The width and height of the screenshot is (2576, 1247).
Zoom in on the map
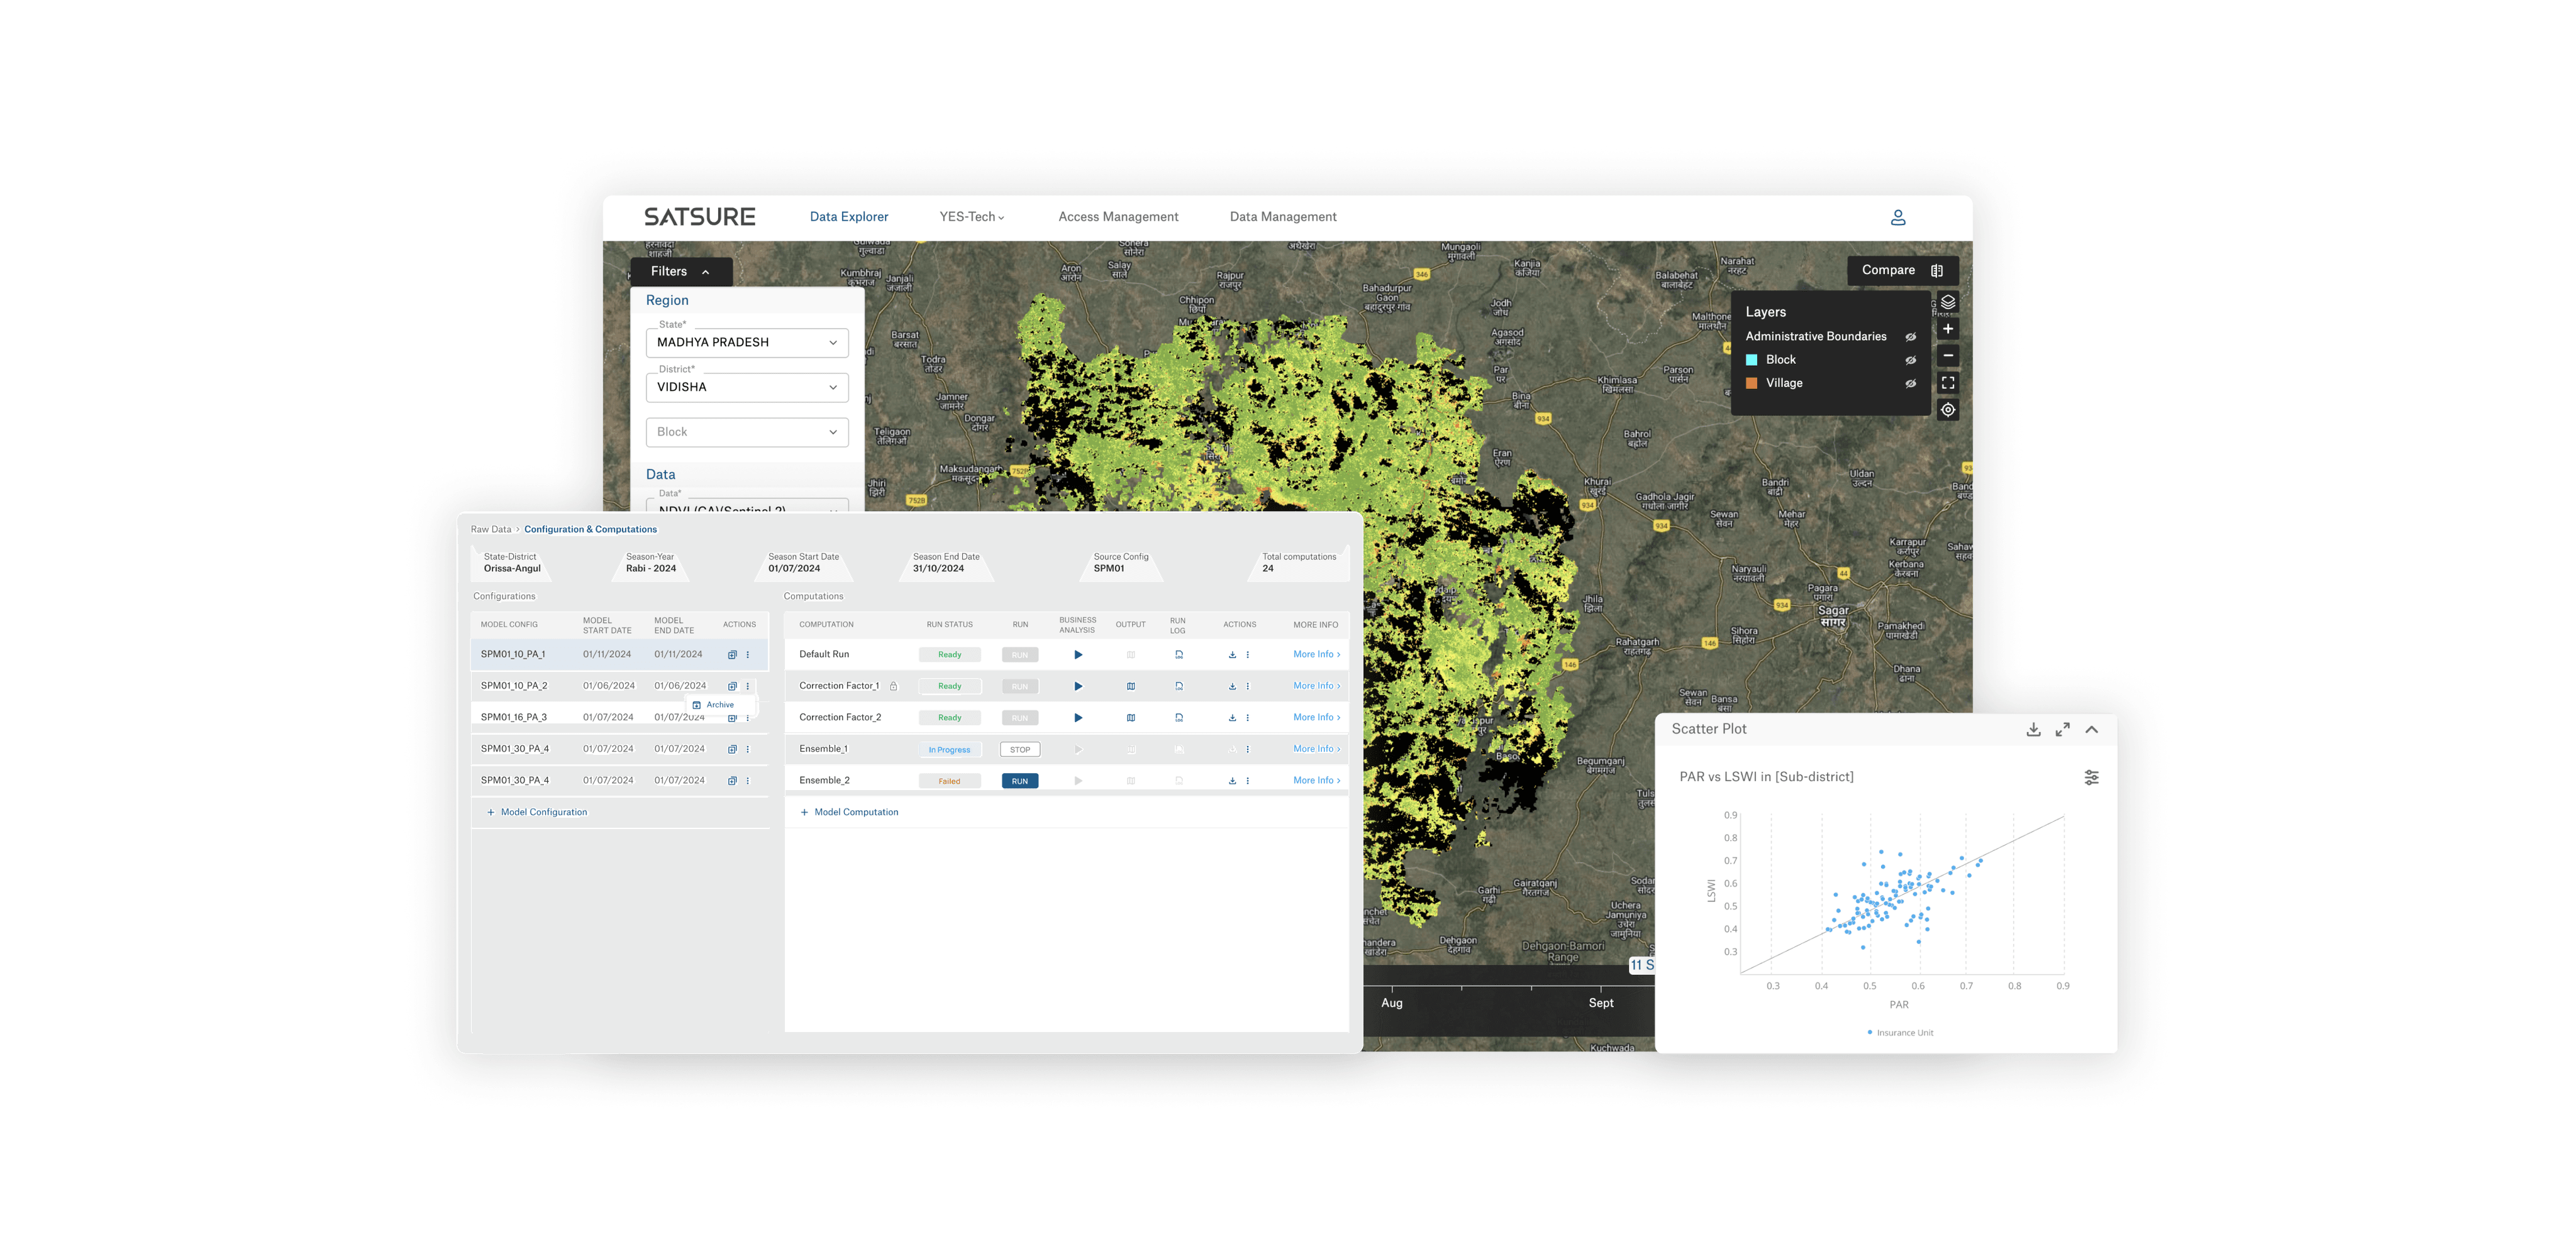[1947, 329]
